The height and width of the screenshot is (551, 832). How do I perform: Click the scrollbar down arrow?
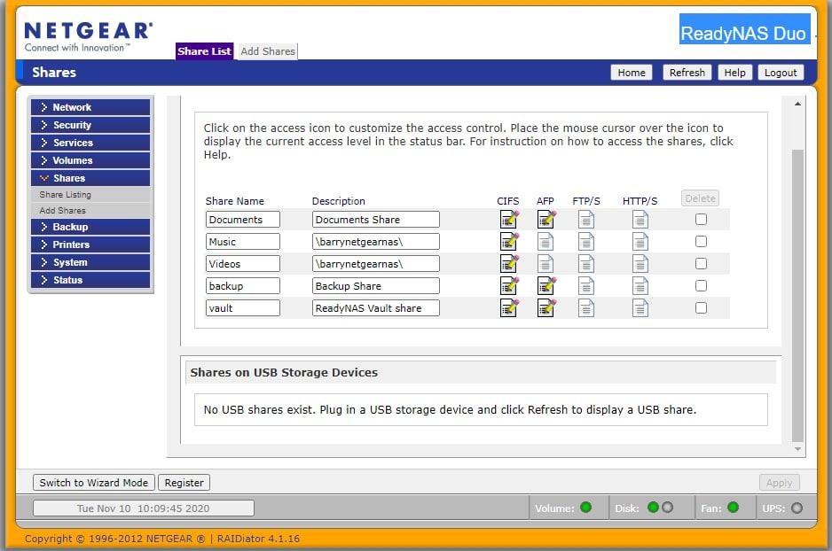(797, 449)
